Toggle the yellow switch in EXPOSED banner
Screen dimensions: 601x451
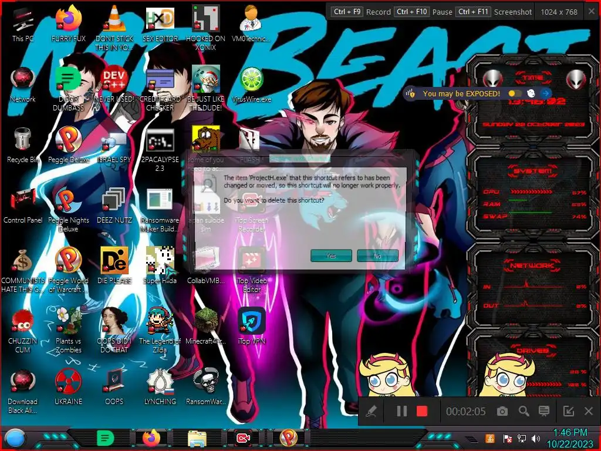(515, 93)
